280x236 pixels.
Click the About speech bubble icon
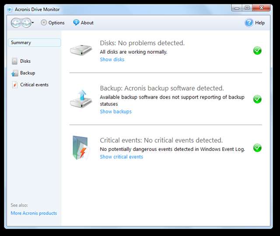click(76, 23)
